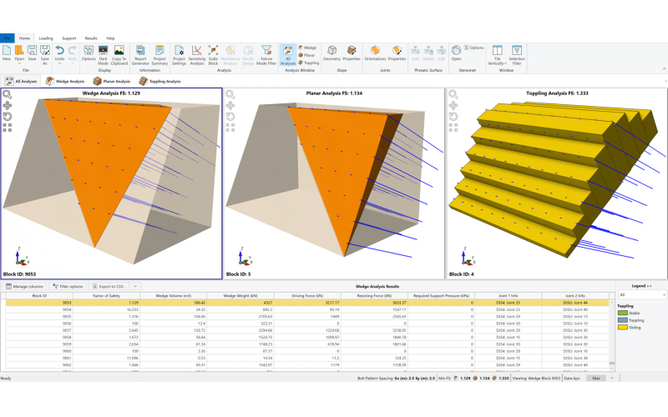
Task: Open the Report Generator
Action: click(139, 53)
